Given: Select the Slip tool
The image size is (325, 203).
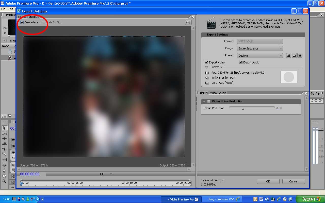Looking at the screenshot, I should click(x=4, y=160).
